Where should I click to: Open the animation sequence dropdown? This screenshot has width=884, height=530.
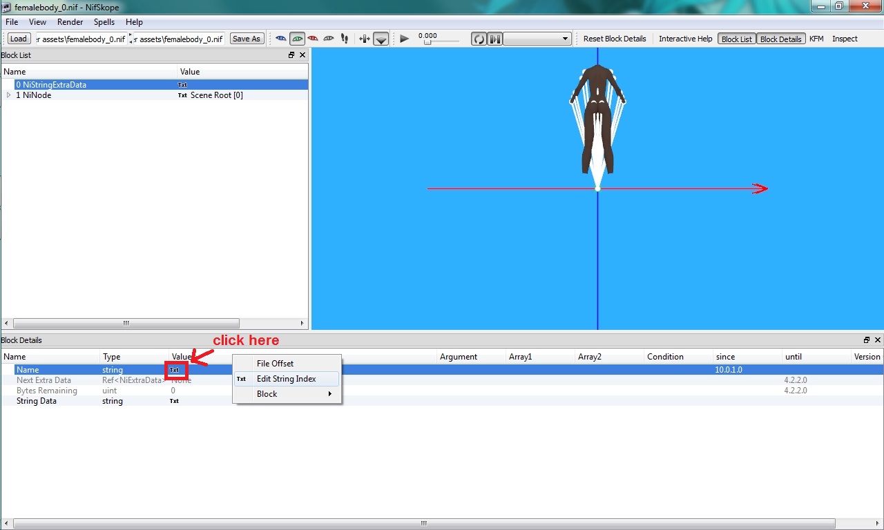(537, 39)
